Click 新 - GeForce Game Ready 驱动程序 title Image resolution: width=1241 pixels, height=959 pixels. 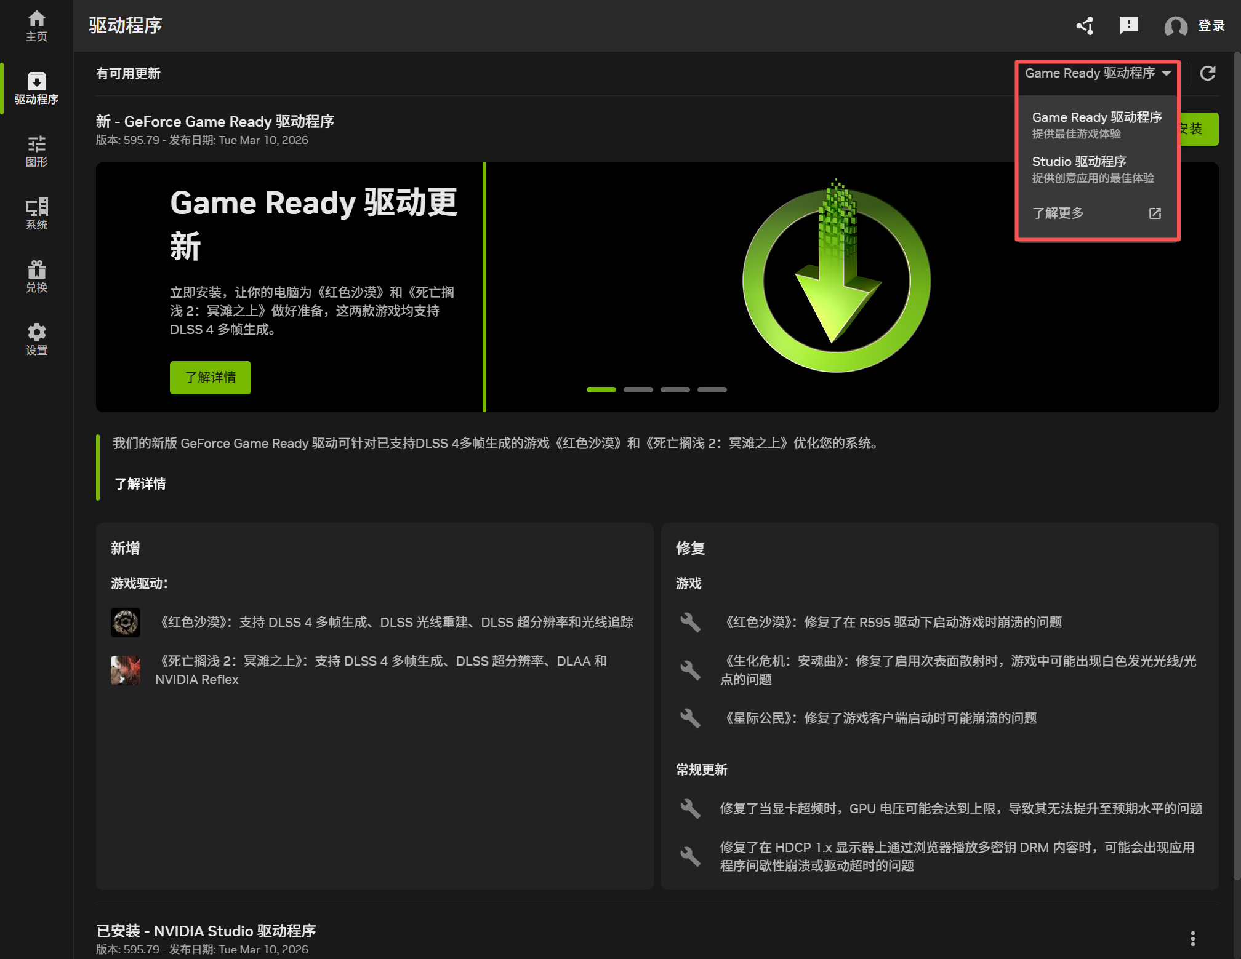(x=215, y=122)
